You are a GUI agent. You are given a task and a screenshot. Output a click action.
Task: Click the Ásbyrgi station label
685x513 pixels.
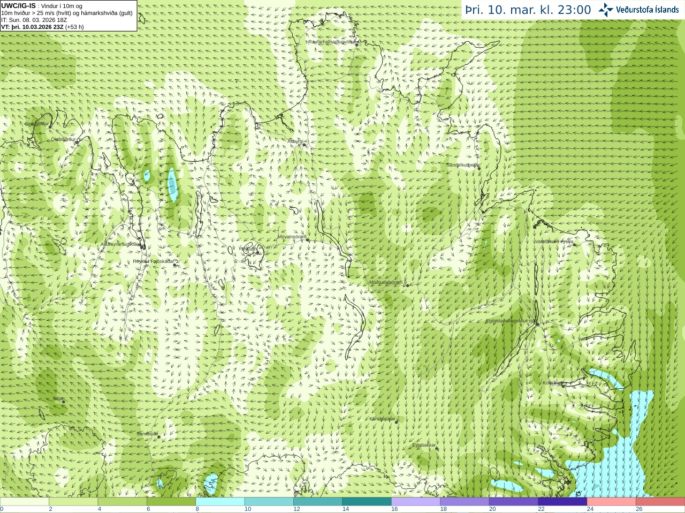tap(295, 141)
